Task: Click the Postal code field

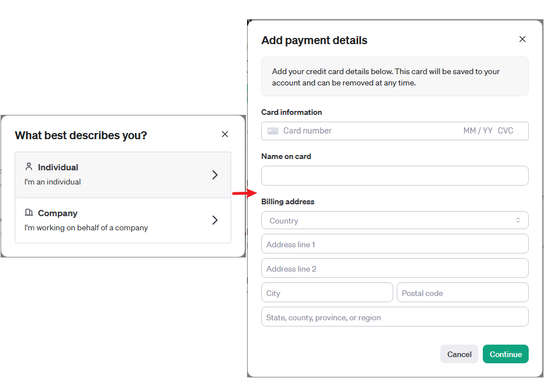Action: [462, 292]
